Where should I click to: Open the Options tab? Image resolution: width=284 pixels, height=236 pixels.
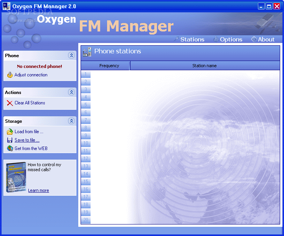coord(231,39)
